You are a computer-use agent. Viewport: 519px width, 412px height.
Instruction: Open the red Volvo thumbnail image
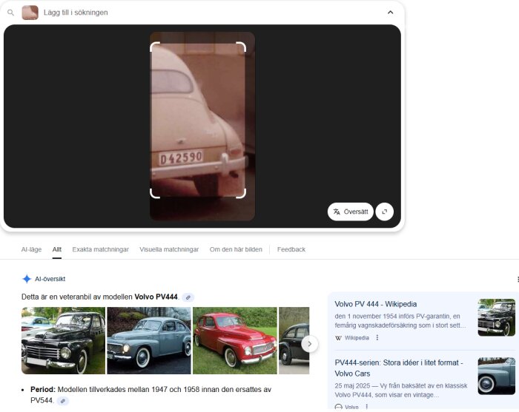(235, 341)
